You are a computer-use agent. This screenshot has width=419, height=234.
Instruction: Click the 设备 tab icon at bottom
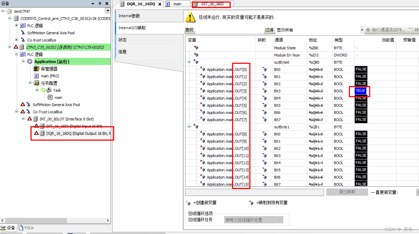3,228
